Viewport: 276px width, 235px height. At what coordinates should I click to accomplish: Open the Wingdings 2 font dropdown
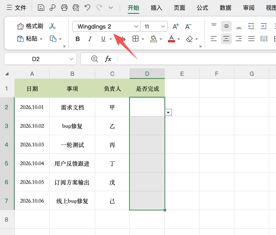(136, 26)
